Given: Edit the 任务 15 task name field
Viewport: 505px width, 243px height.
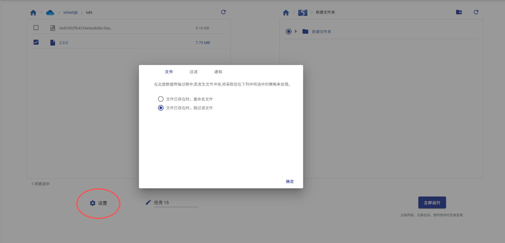Looking at the screenshot, I should [176, 203].
